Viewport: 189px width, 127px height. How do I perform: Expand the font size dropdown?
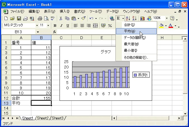click(48, 25)
